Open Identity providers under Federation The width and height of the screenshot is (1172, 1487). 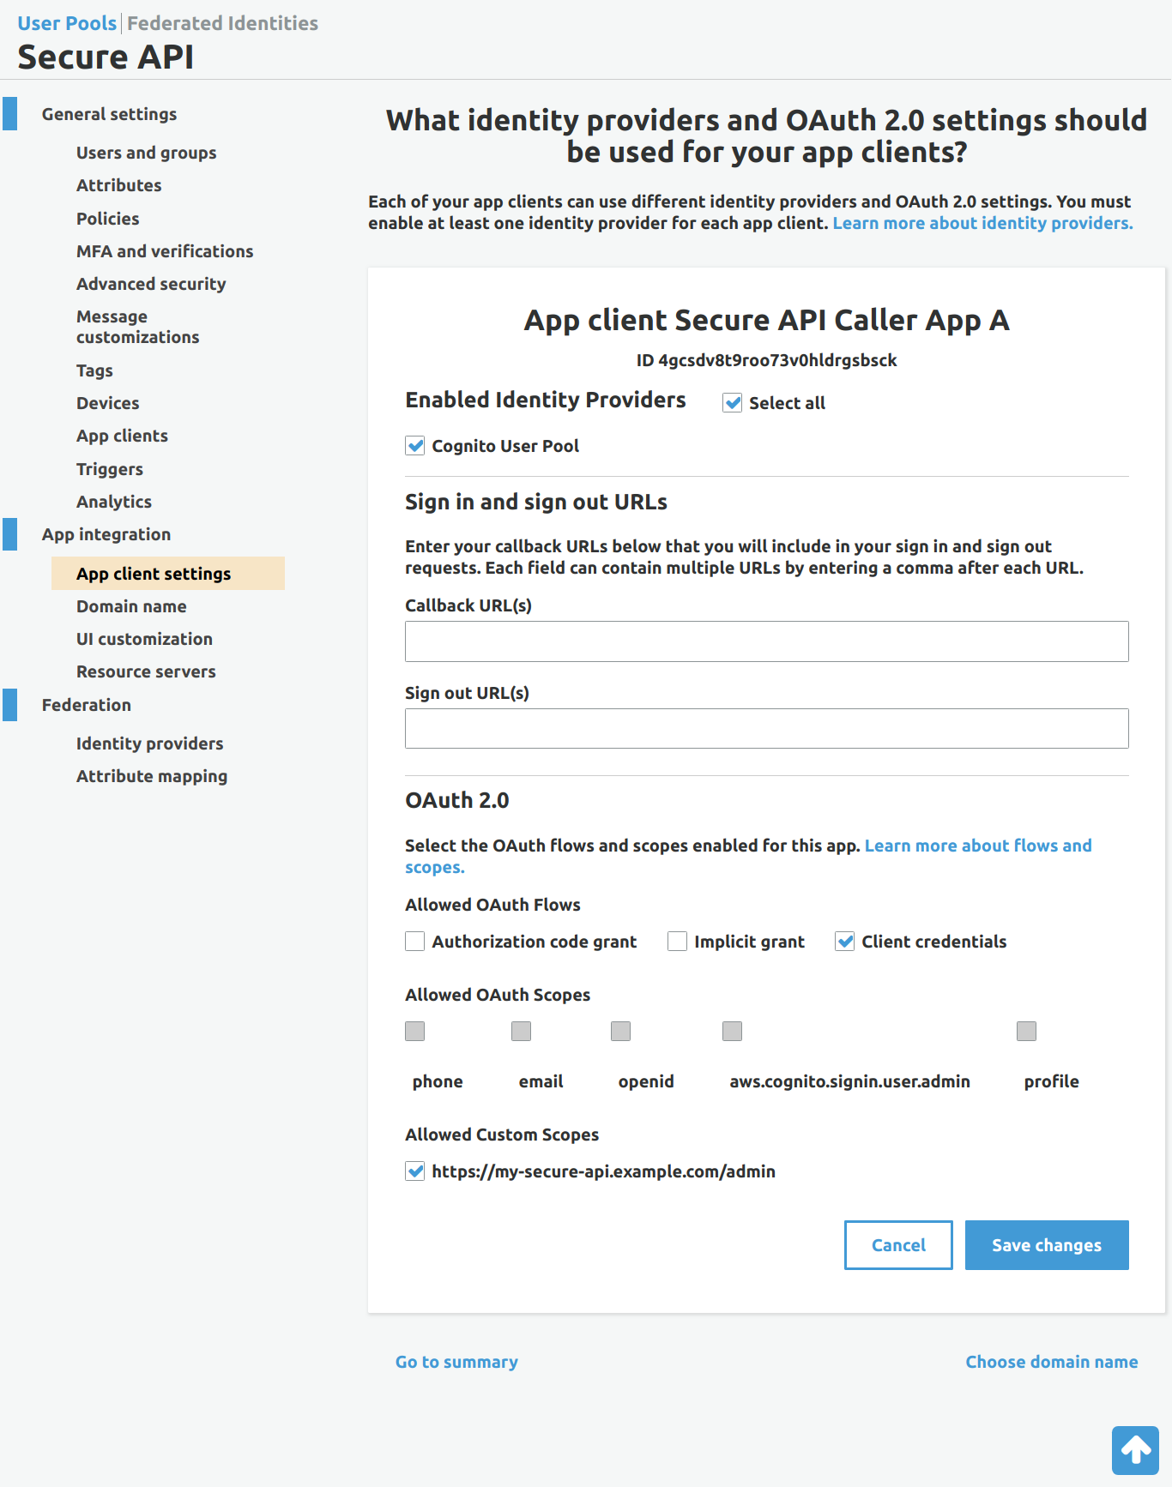pyautogui.click(x=149, y=743)
